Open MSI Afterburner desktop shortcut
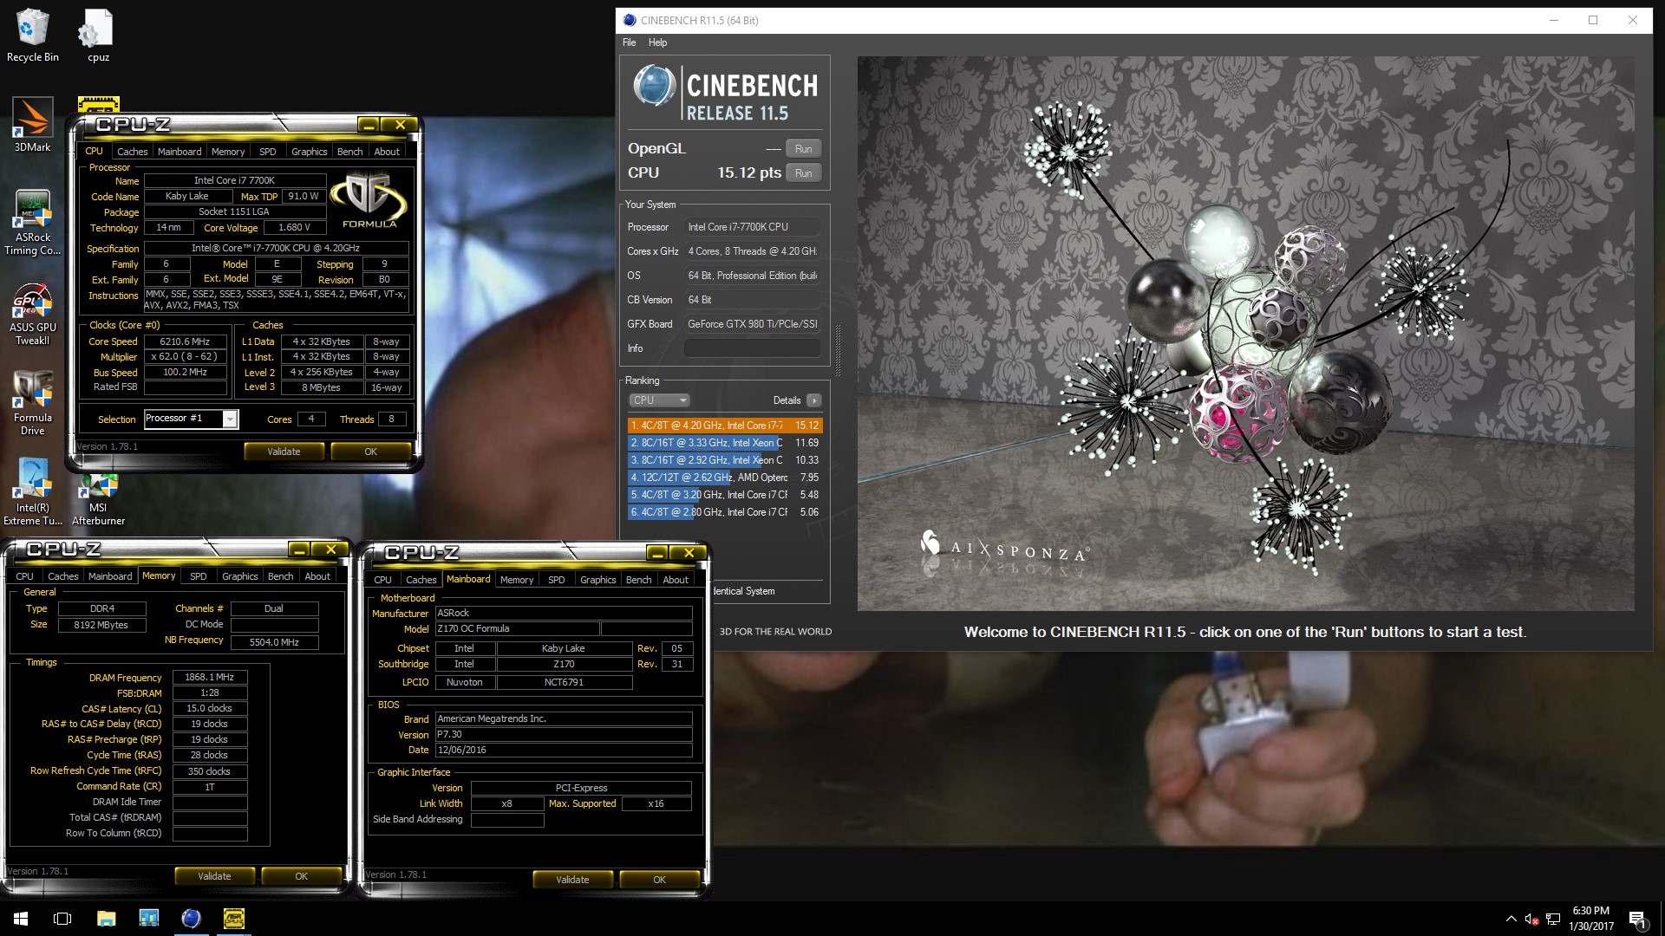 pyautogui.click(x=98, y=501)
